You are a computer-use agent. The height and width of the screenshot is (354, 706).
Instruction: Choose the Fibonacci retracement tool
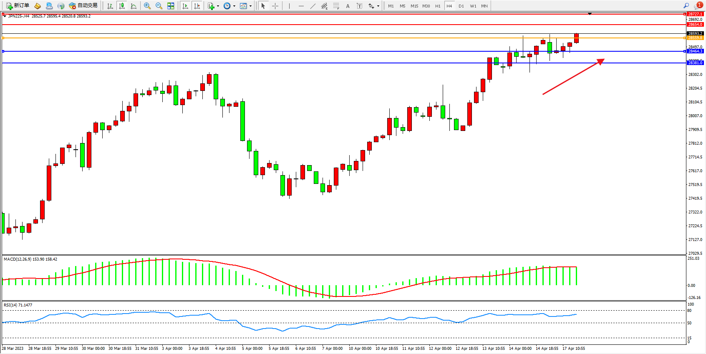coord(336,6)
